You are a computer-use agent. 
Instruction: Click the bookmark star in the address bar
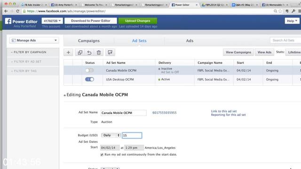[x=280, y=11]
